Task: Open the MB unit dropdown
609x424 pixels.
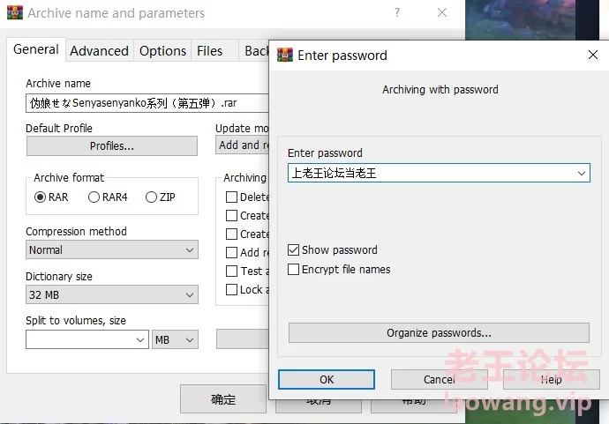Action: point(175,340)
